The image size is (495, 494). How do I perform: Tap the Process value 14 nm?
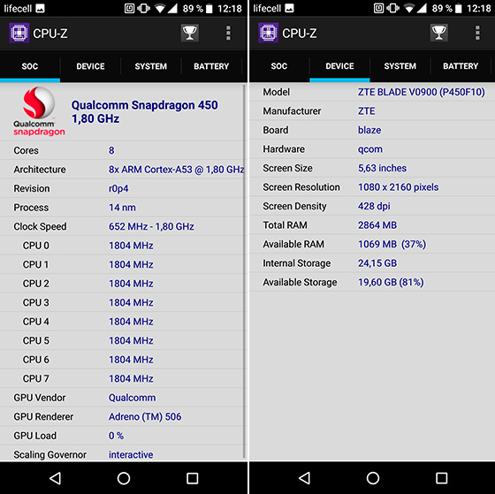pyautogui.click(x=122, y=208)
